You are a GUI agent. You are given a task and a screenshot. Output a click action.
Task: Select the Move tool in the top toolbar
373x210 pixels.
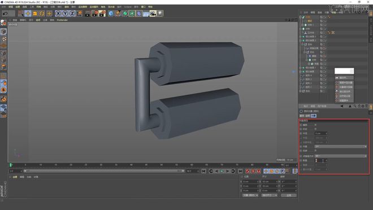[28, 14]
